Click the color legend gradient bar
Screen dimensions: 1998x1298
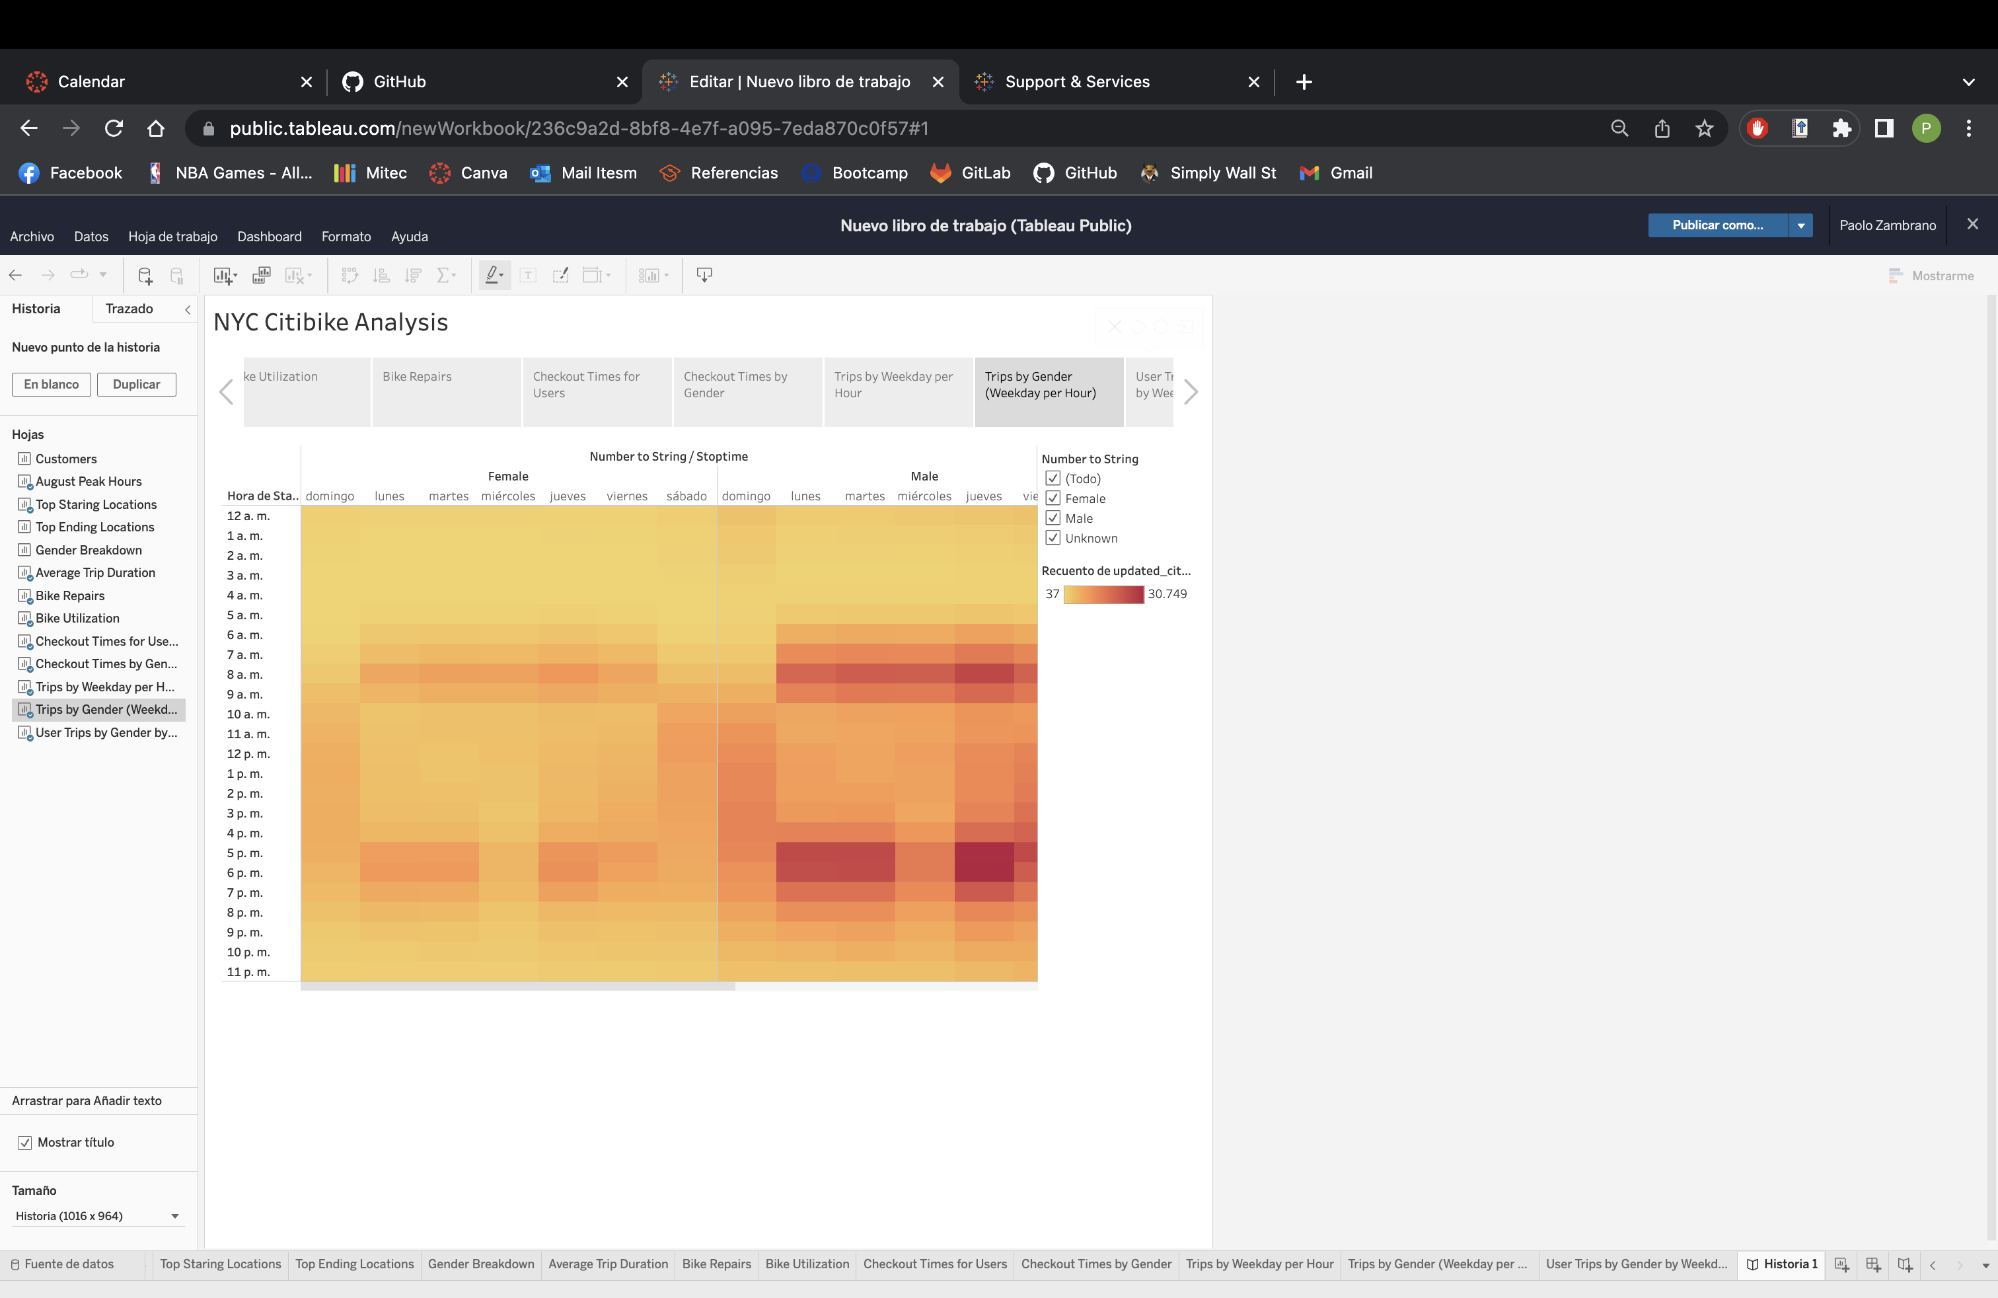(x=1103, y=594)
